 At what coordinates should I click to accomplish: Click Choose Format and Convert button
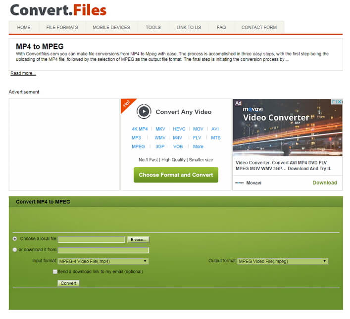point(176,175)
